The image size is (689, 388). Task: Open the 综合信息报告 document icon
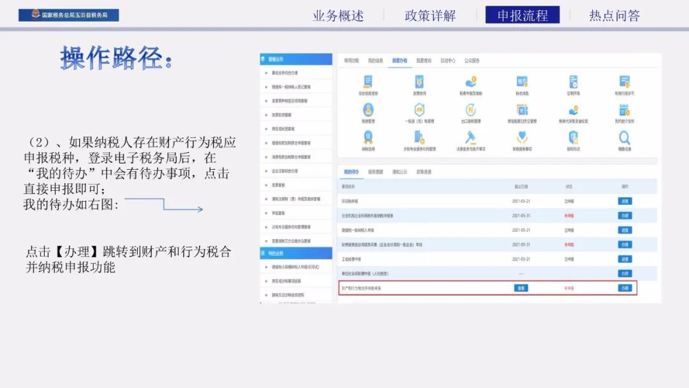coord(368,82)
